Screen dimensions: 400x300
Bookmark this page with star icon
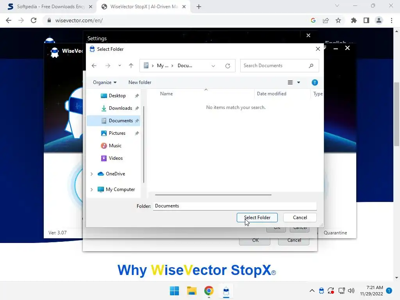tap(338, 20)
